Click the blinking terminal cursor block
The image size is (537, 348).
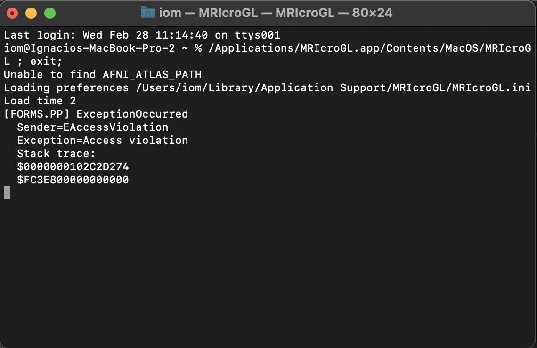7,193
